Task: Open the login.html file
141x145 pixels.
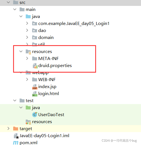Action: click(49, 94)
